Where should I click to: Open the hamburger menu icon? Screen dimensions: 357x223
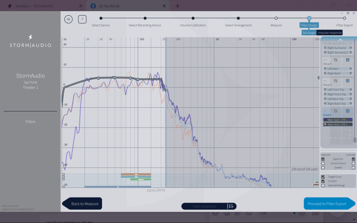coord(69,19)
